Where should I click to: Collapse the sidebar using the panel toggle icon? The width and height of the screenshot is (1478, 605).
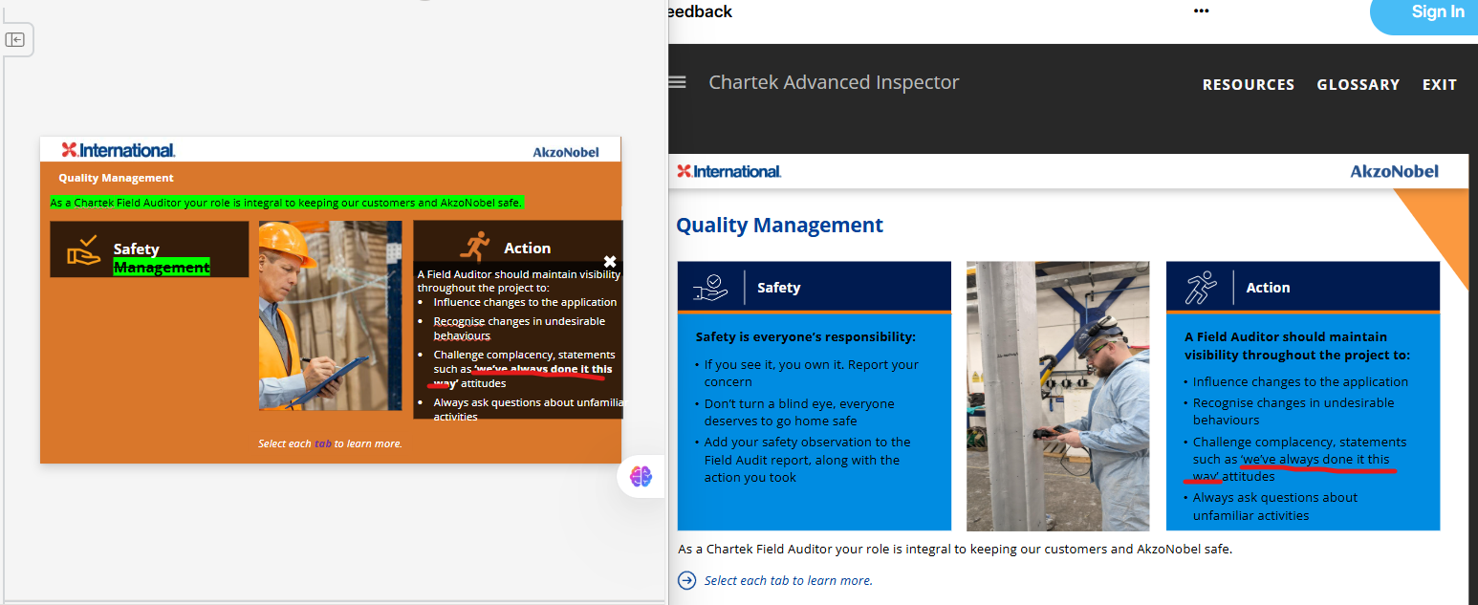[x=15, y=39]
